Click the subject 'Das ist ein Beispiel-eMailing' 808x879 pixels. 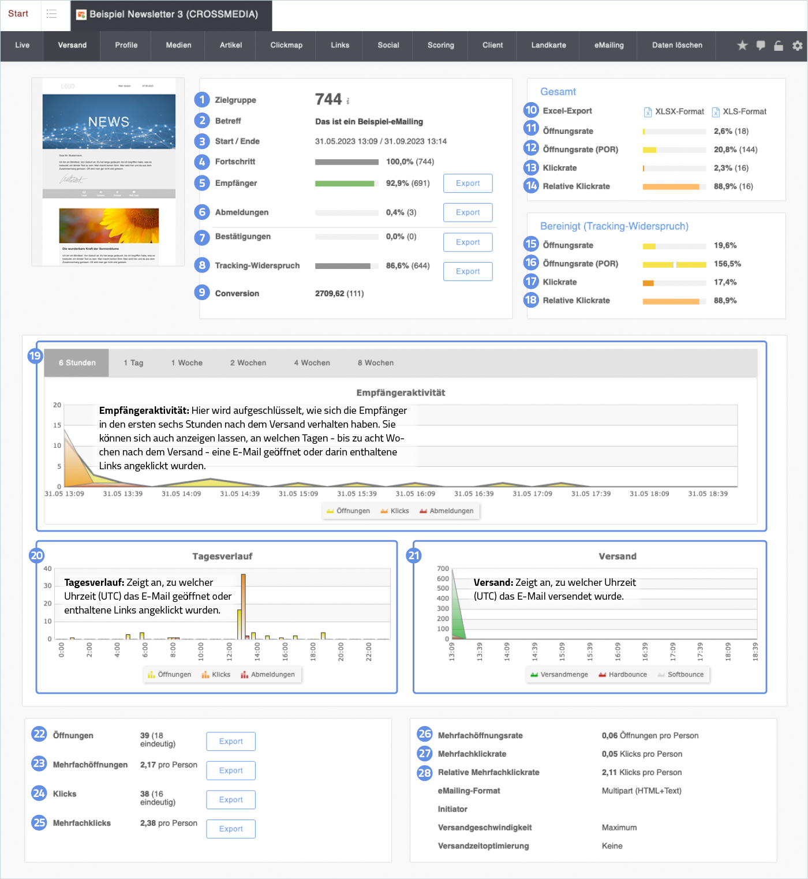(x=369, y=122)
